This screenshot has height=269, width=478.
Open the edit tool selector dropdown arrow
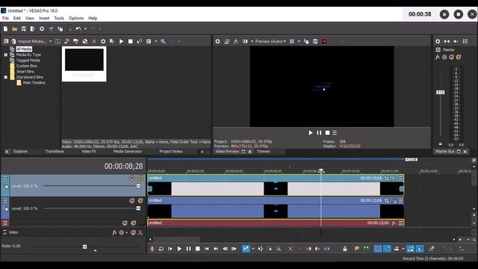tap(252, 249)
